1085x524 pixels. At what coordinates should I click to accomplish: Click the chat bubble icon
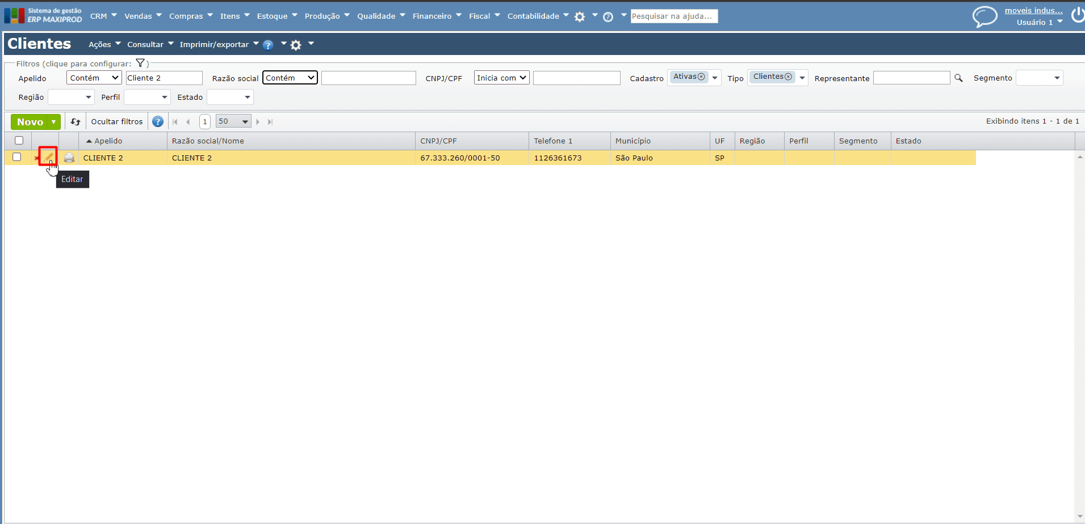pyautogui.click(x=985, y=16)
